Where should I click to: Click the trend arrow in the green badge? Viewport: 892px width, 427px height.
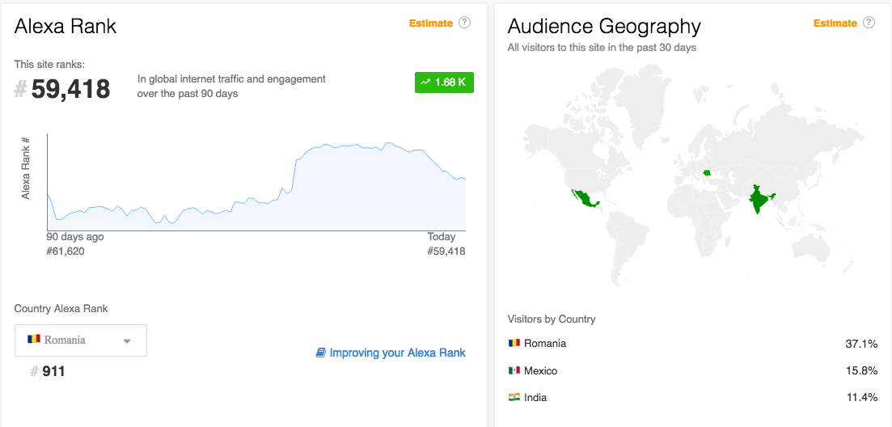[x=425, y=82]
